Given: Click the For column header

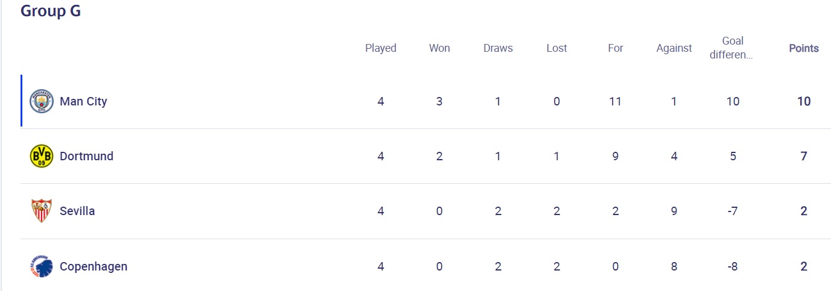Looking at the screenshot, I should (x=616, y=48).
